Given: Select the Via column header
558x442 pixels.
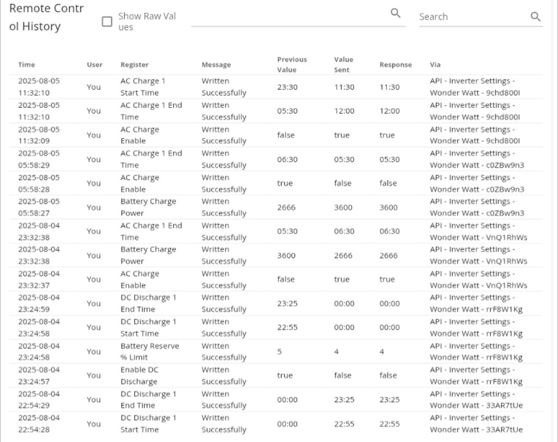Looking at the screenshot, I should (435, 65).
